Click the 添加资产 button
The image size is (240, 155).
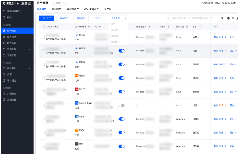click(64, 18)
